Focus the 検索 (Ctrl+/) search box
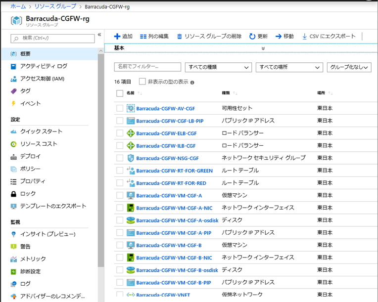The width and height of the screenshot is (378, 302). 52,39
